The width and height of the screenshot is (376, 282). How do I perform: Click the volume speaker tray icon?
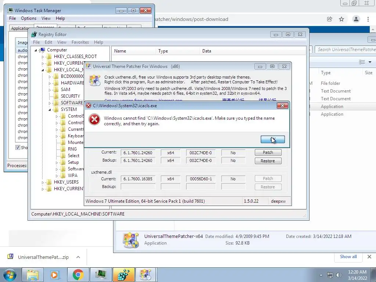tap(339, 275)
